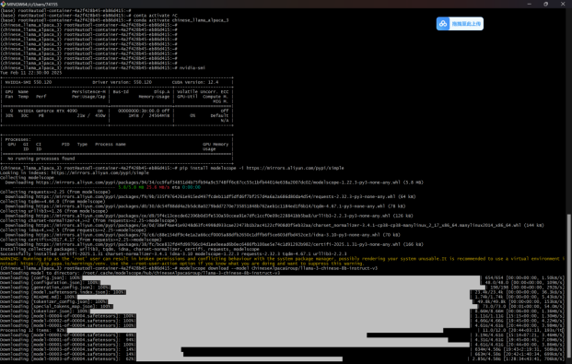Click the 'Downloading [model.safetensors.index.json]' row
Image resolution: width=572 pixels, height=364 pixels.
pyautogui.click(x=282, y=292)
